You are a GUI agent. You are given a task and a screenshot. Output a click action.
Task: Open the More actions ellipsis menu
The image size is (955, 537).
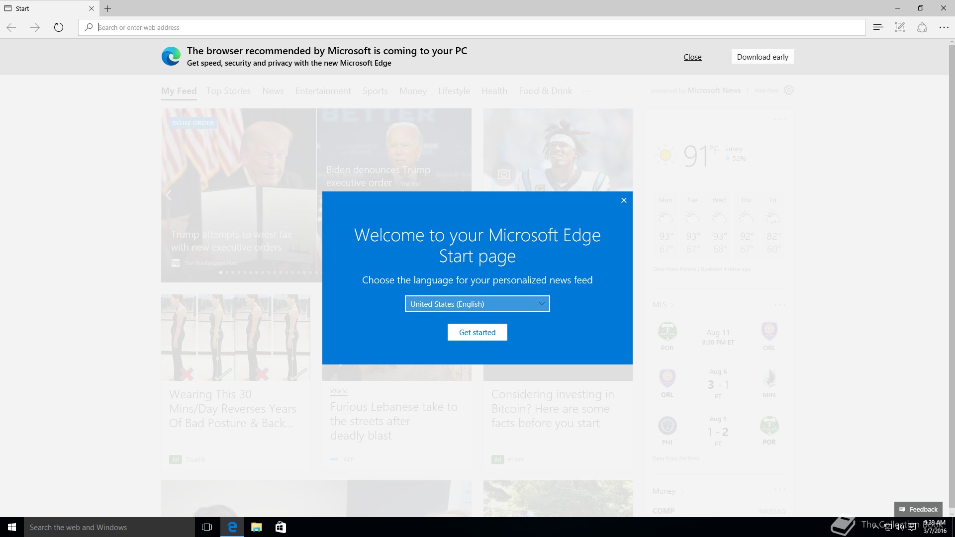944,27
